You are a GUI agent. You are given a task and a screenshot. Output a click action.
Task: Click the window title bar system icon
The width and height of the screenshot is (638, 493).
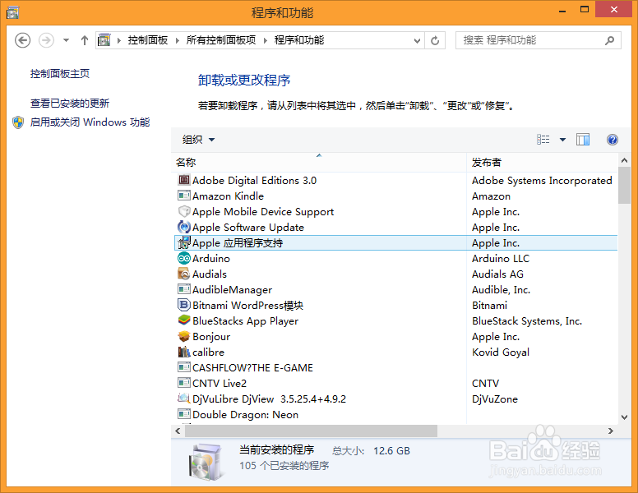pyautogui.click(x=12, y=12)
